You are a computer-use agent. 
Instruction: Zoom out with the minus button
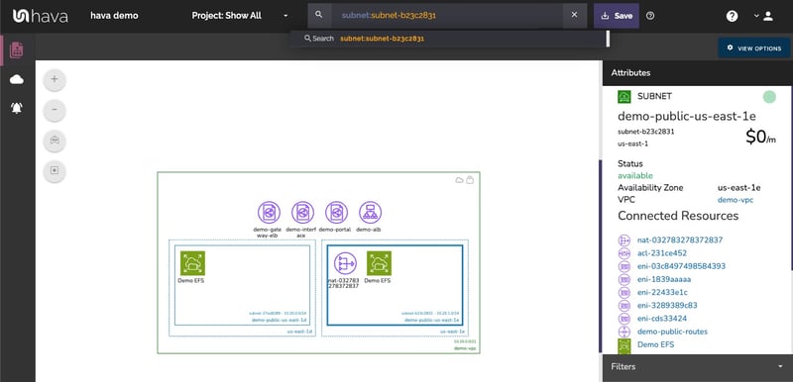(55, 110)
